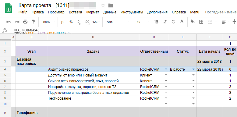Open the Arial font dropdown
Viewport: 237px width, 117px height.
pyautogui.click(x=118, y=22)
